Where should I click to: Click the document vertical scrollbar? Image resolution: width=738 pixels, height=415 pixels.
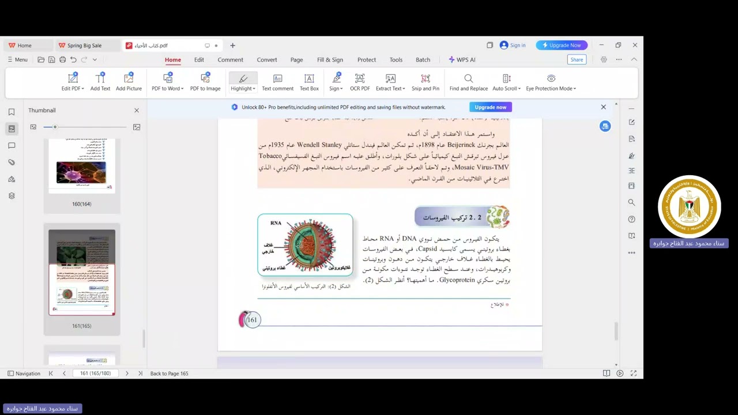click(616, 331)
